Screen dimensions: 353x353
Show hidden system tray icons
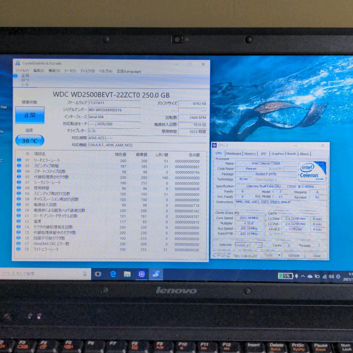click(x=303, y=276)
